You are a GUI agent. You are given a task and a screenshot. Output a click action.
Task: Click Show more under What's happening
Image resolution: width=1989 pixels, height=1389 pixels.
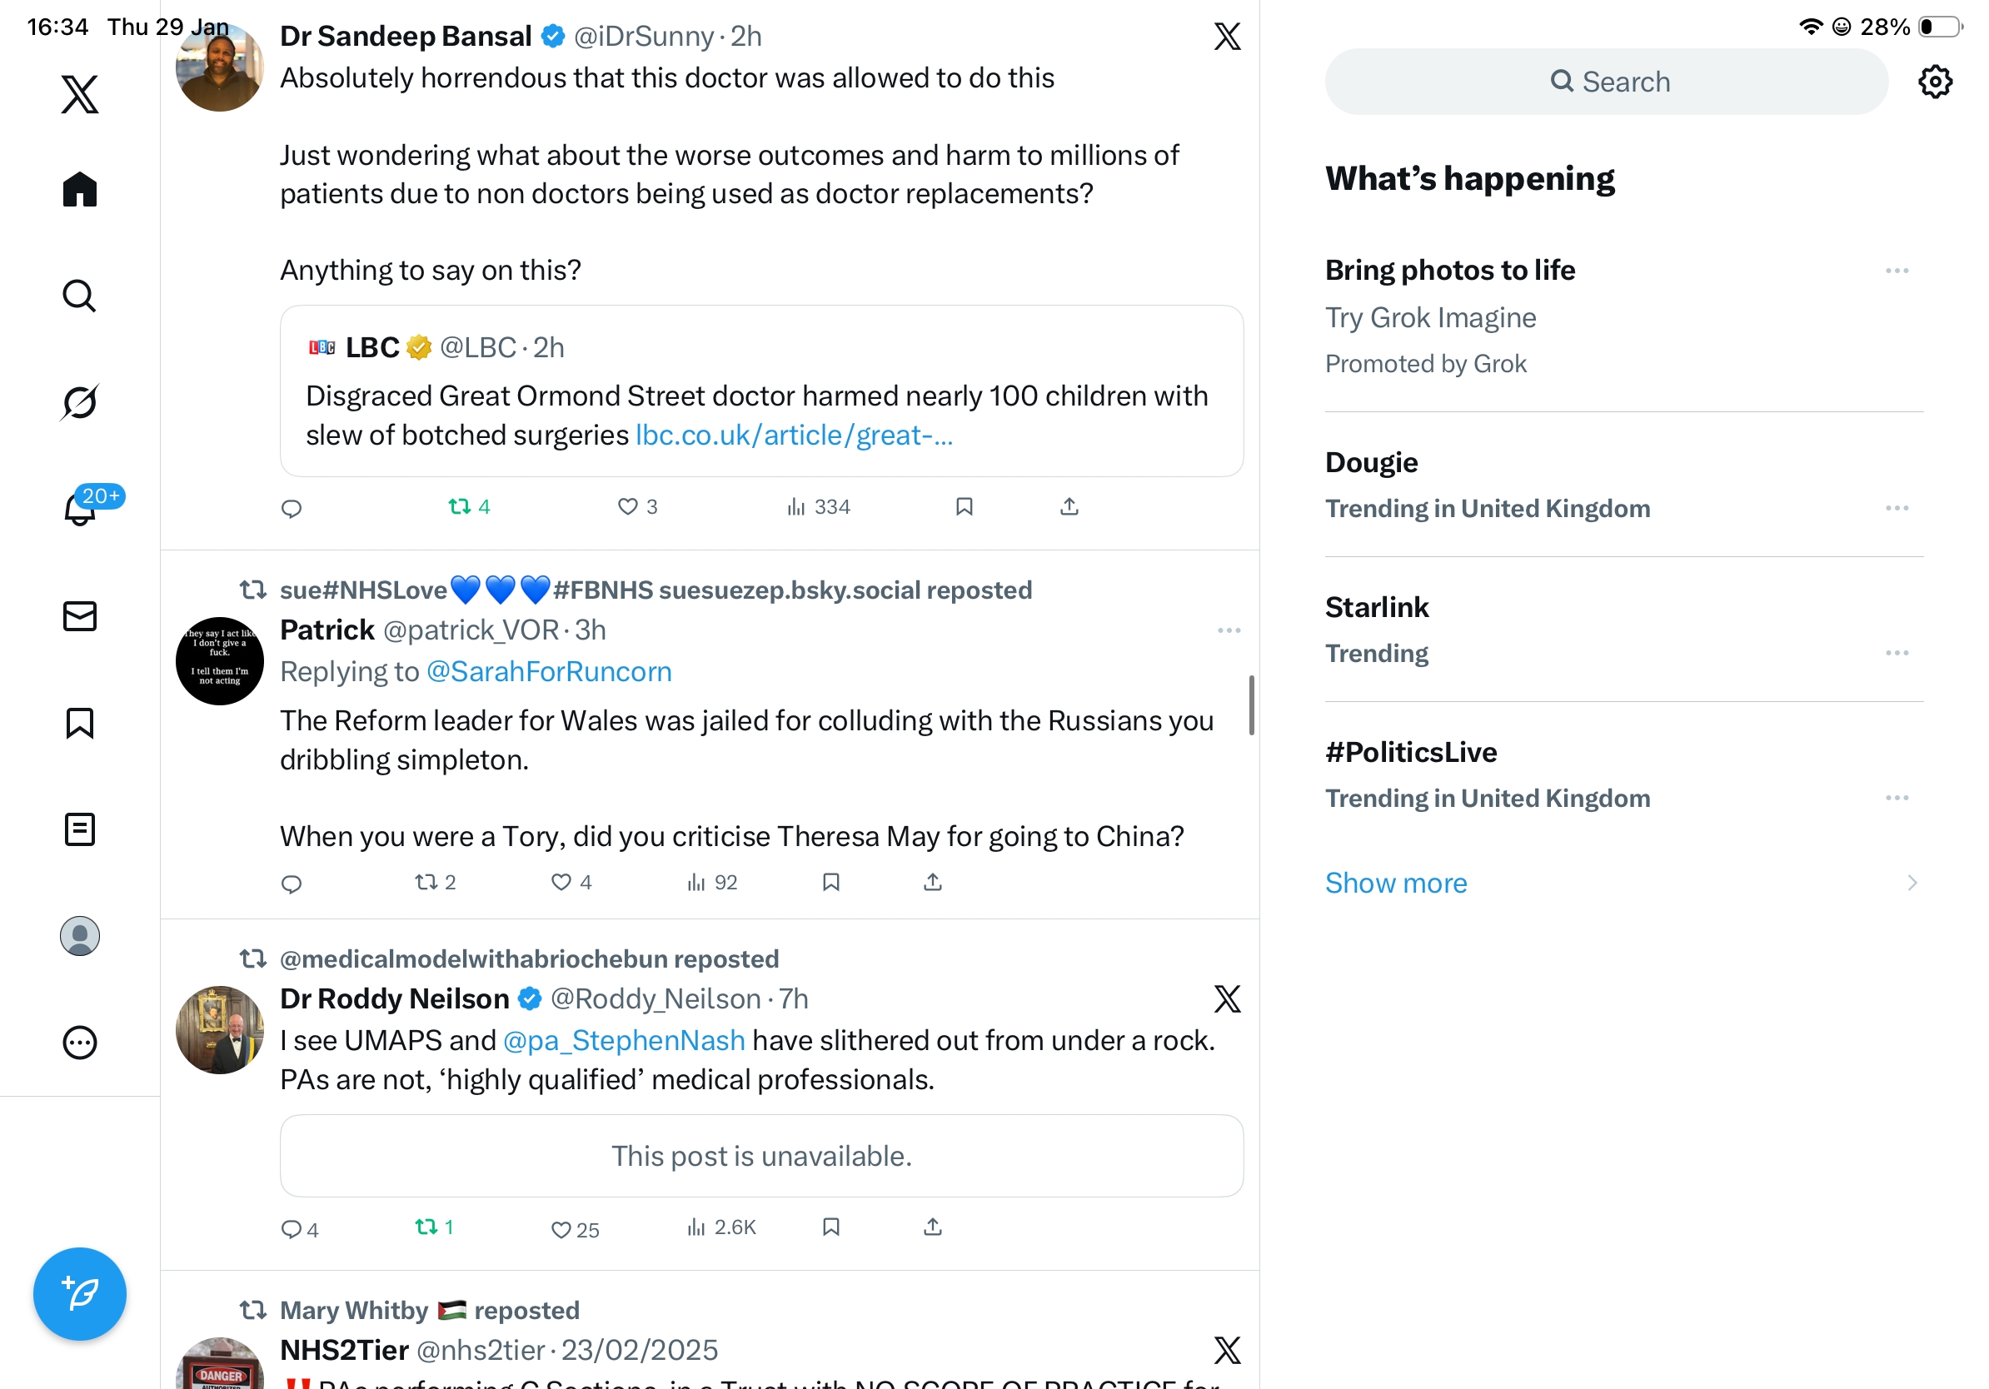click(1396, 883)
